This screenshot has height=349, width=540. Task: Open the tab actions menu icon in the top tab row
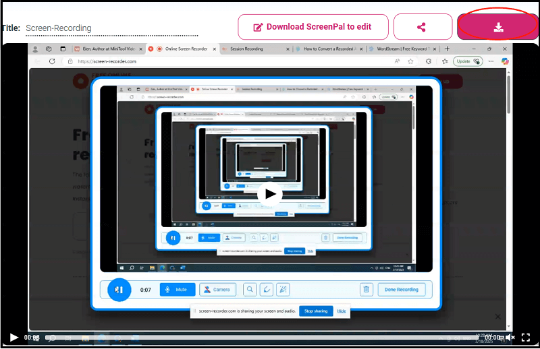pyautogui.click(x=63, y=49)
